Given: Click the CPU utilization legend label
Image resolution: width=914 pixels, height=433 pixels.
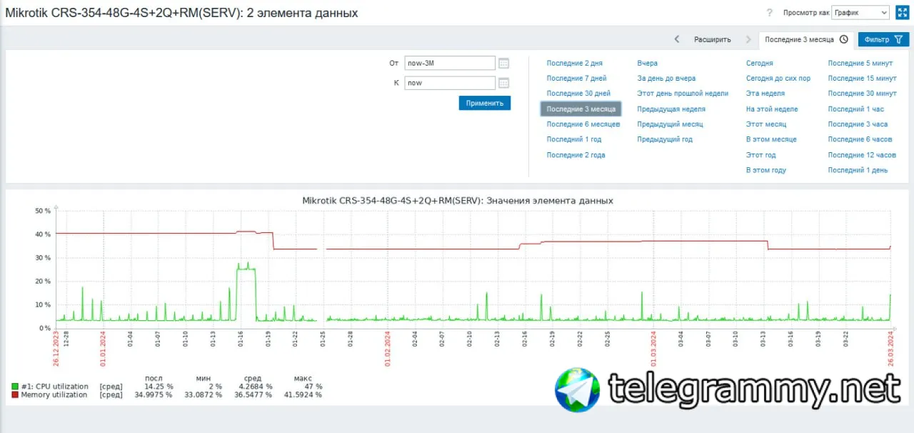Looking at the screenshot, I should 54,387.
